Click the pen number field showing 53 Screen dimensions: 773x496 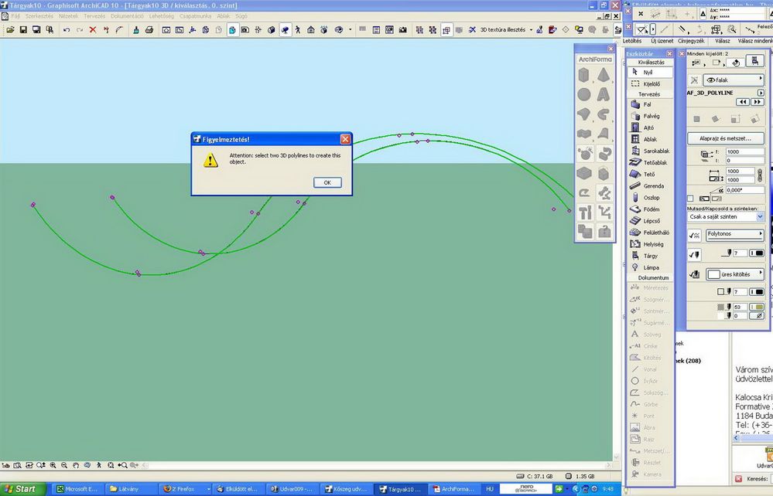point(740,307)
